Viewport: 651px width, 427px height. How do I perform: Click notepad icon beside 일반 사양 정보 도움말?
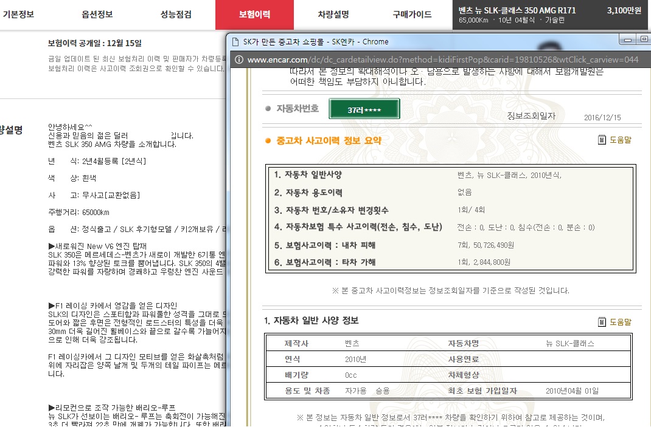click(602, 321)
